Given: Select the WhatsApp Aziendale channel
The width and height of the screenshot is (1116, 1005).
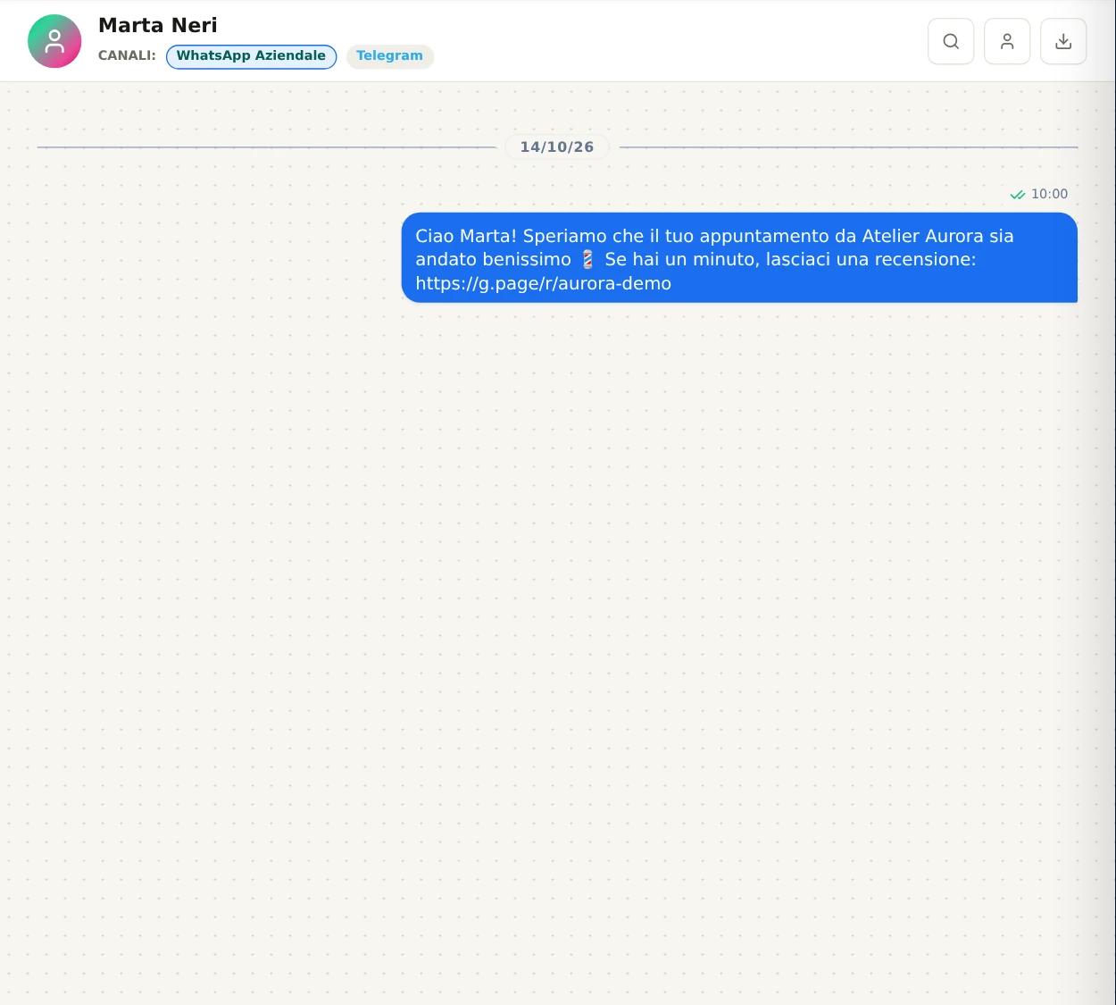Looking at the screenshot, I should click(x=251, y=56).
